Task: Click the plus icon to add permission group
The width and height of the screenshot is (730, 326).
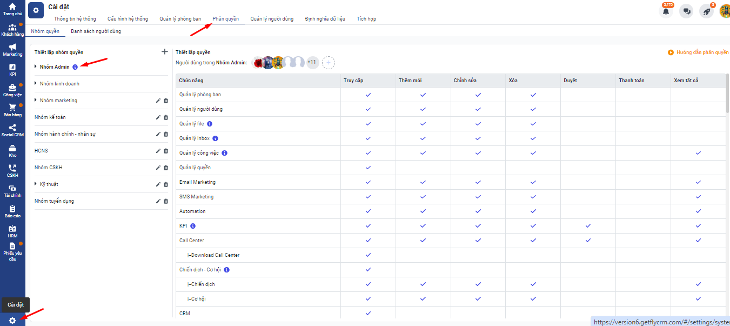Action: [x=165, y=52]
